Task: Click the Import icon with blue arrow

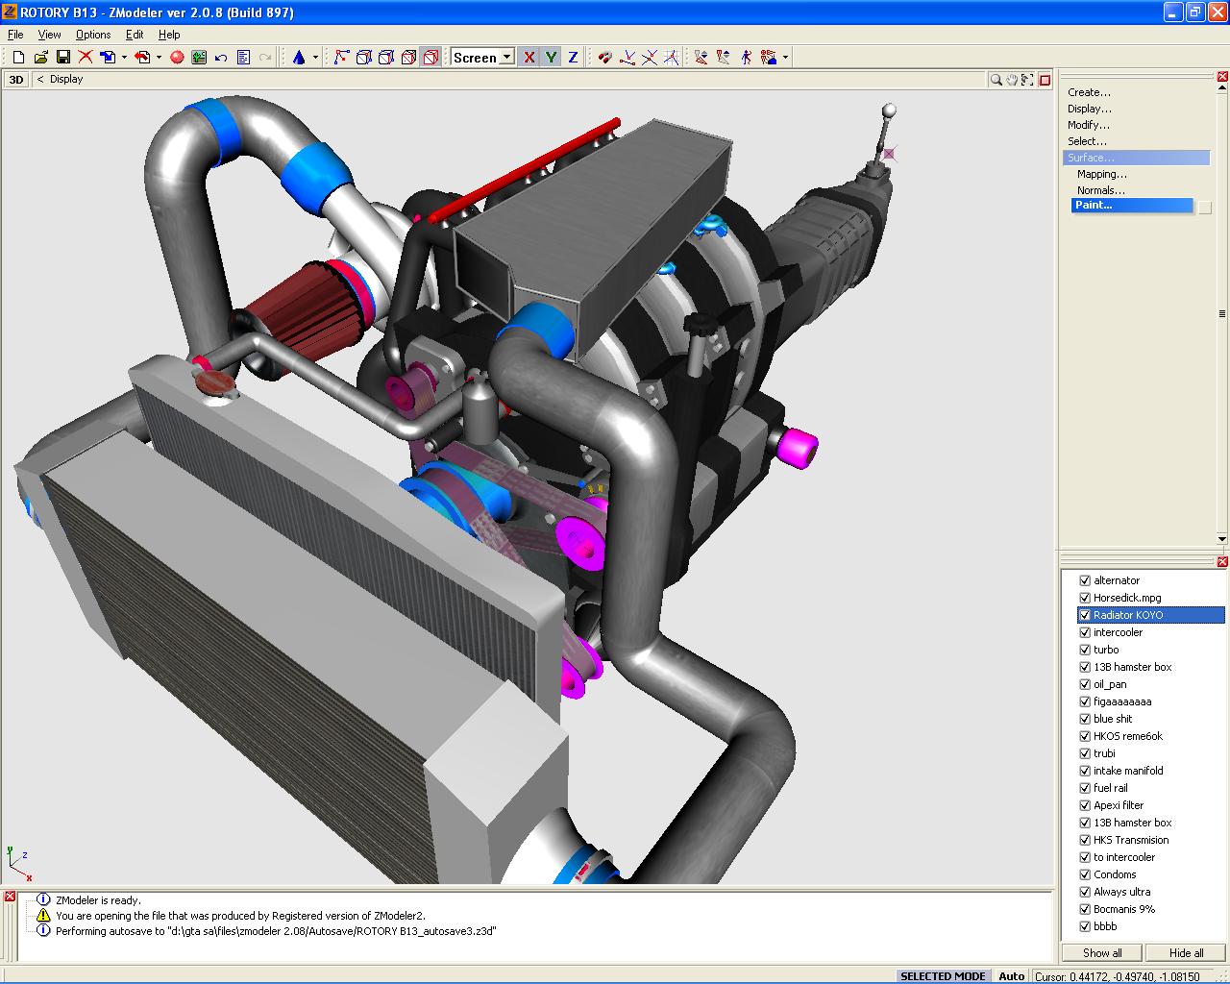Action: 107,58
